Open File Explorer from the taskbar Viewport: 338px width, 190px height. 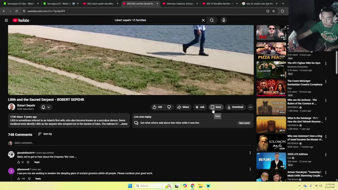200,186
